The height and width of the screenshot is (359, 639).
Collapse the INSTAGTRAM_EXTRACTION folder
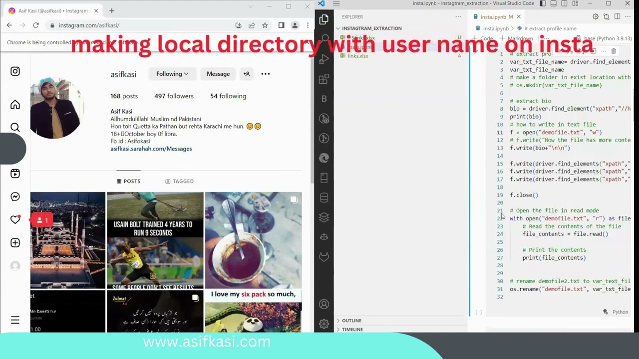402,28
